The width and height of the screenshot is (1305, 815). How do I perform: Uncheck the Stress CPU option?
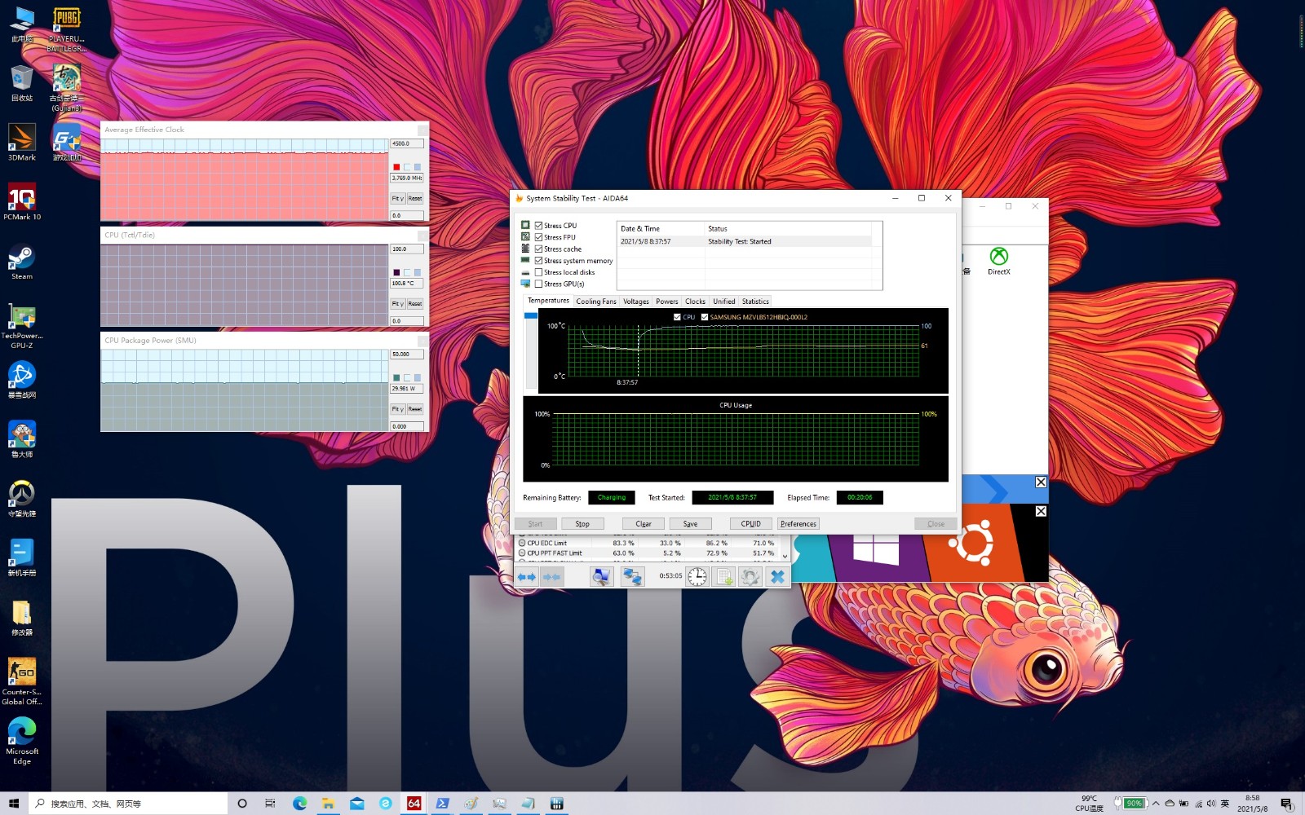538,225
